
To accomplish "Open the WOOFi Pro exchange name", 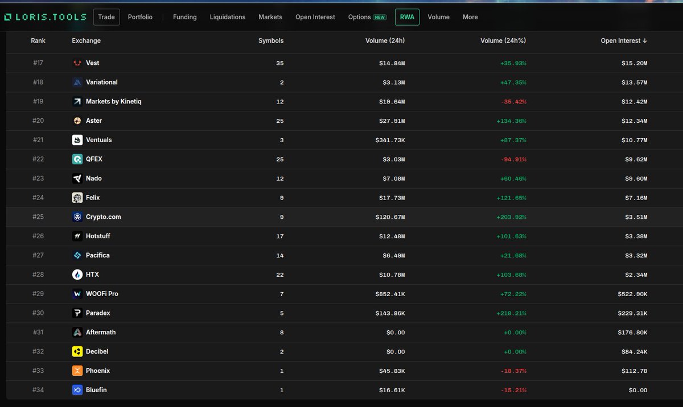I will click(102, 294).
